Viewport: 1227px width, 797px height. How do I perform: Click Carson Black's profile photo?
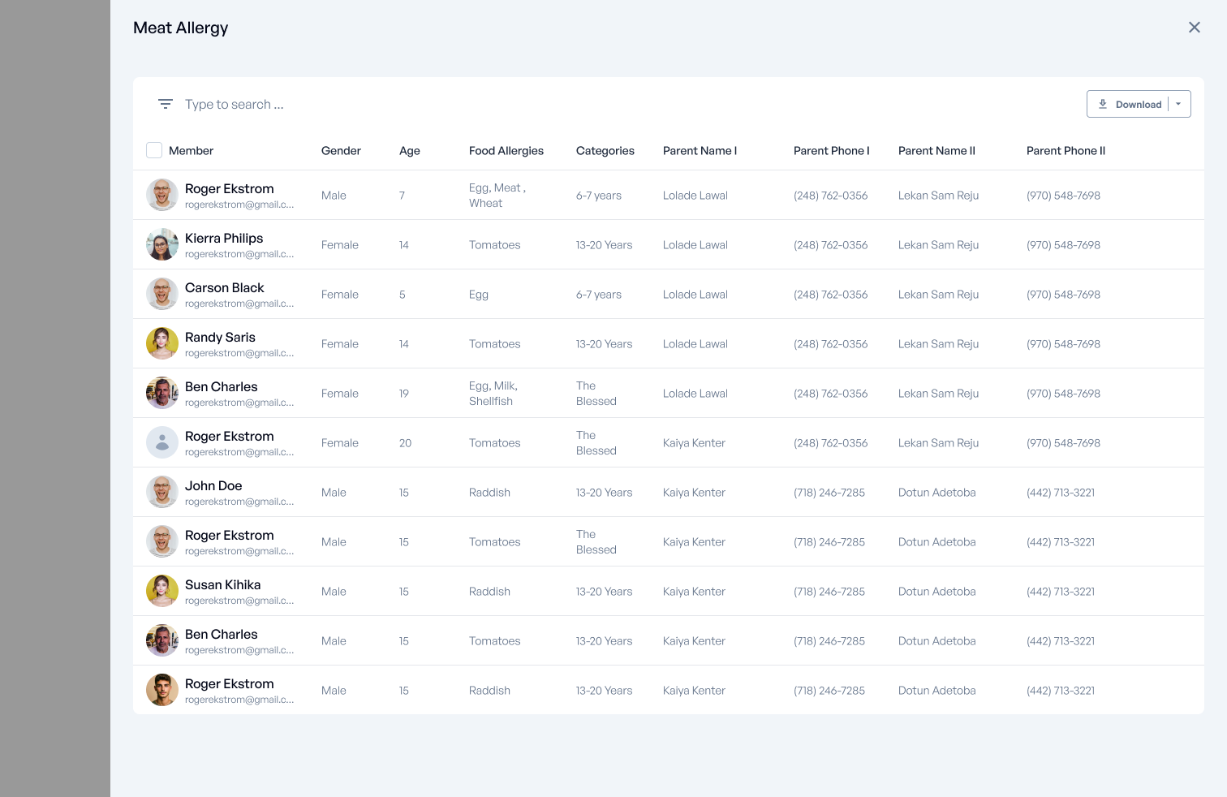tap(162, 294)
